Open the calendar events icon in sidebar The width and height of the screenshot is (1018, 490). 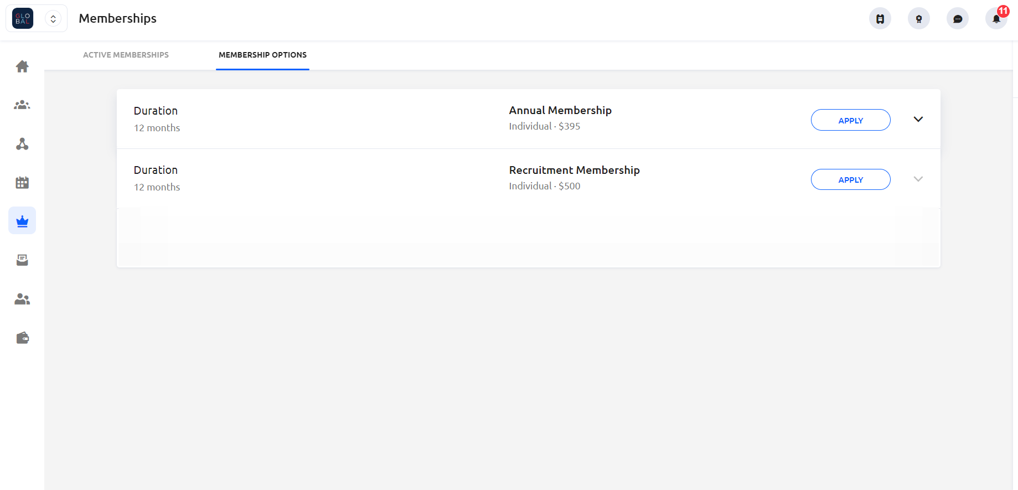pyautogui.click(x=22, y=183)
